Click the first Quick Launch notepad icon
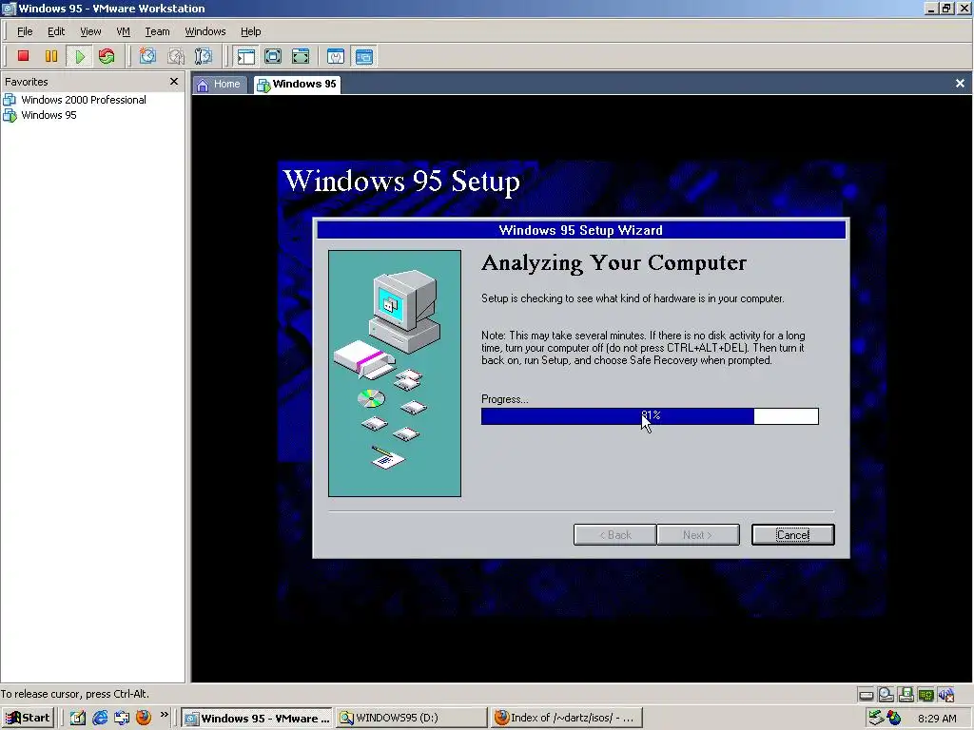 [78, 718]
